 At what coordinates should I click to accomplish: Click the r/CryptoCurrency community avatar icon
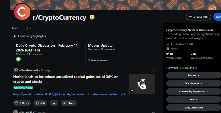pyautogui.click(x=22, y=12)
